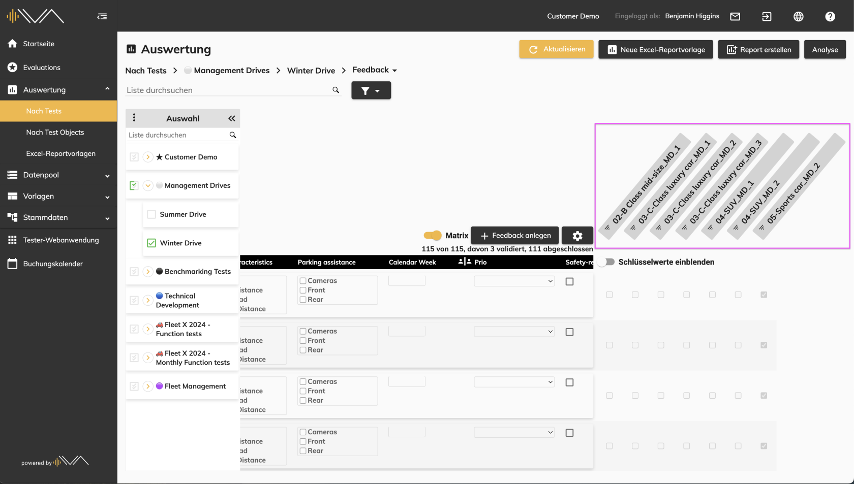Check the Benchmarking Tests checkbox

[134, 271]
